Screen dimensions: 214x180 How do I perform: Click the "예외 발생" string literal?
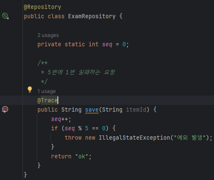pos(190,138)
